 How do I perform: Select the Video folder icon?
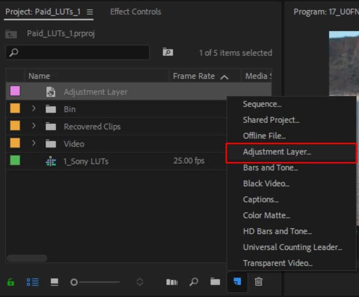click(51, 144)
